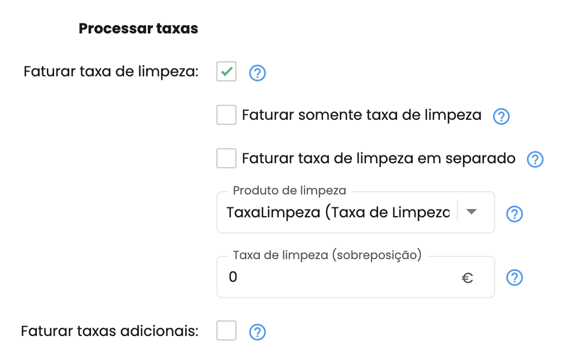Expand the Produto de limpeza dropdown arrow
The image size is (580, 360).
pos(471,212)
